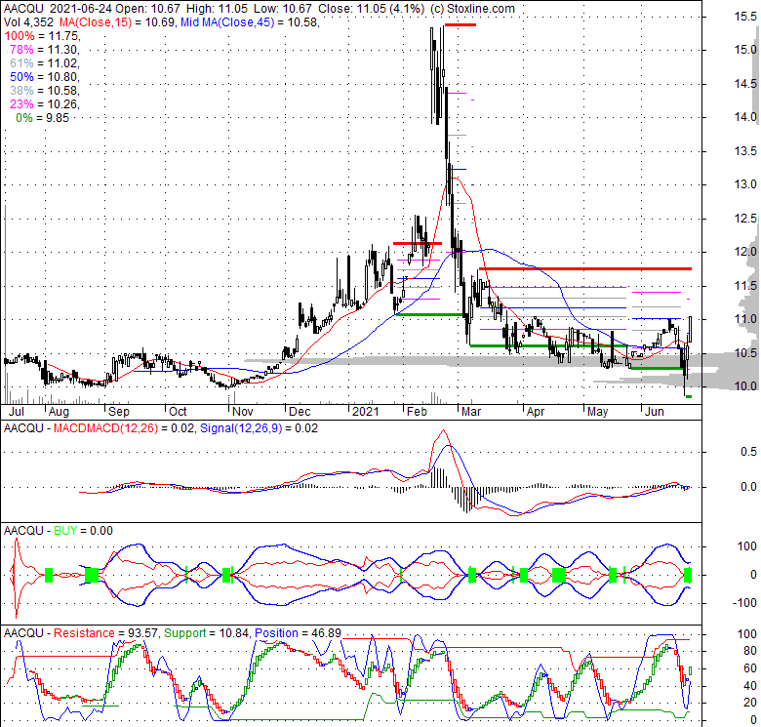
Task: Click the MA(Close,15) = 10.69 label
Action: click(116, 22)
